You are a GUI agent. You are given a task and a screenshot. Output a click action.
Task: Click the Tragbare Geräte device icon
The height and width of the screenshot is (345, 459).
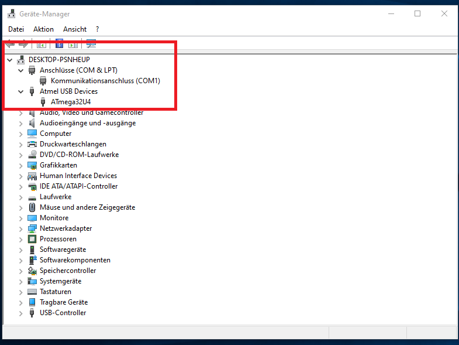click(32, 302)
